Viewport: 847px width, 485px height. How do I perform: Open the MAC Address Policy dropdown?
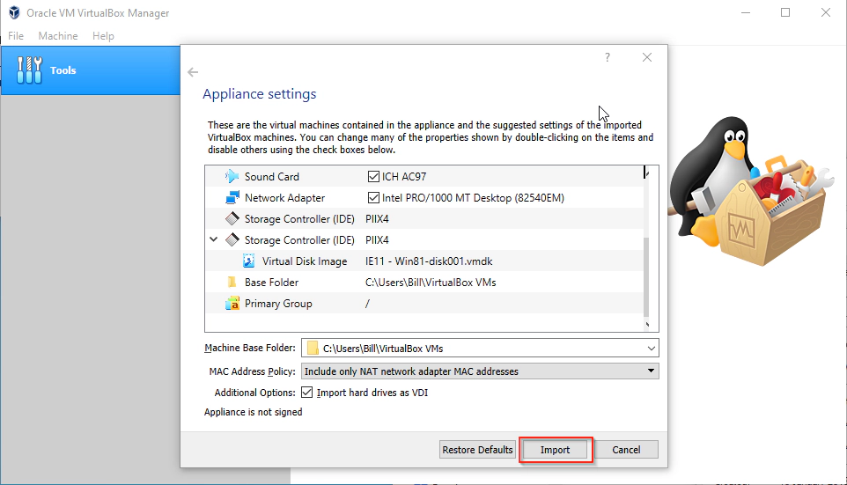point(651,371)
